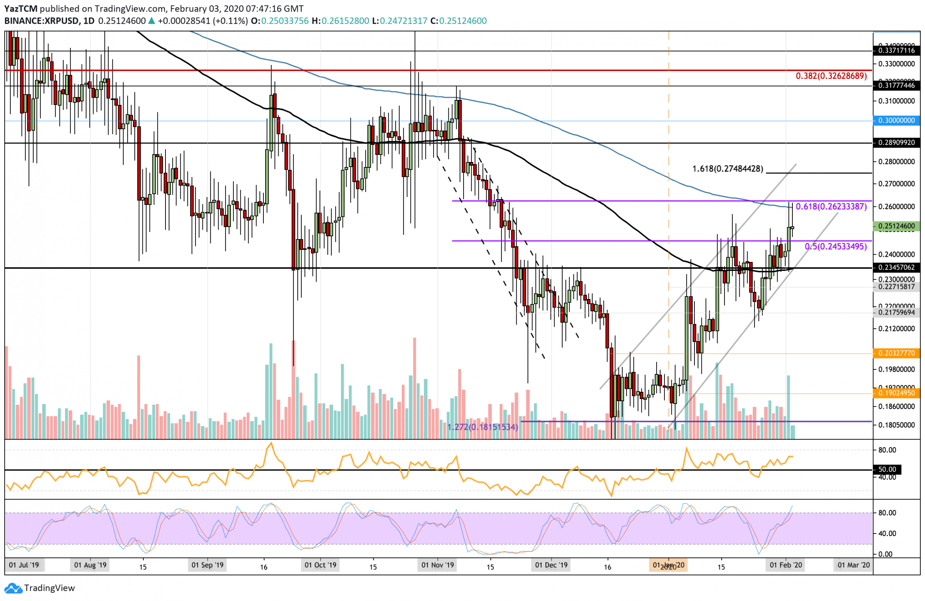Click the Low value 0.24721317
This screenshot has width=925, height=601.
[x=404, y=21]
